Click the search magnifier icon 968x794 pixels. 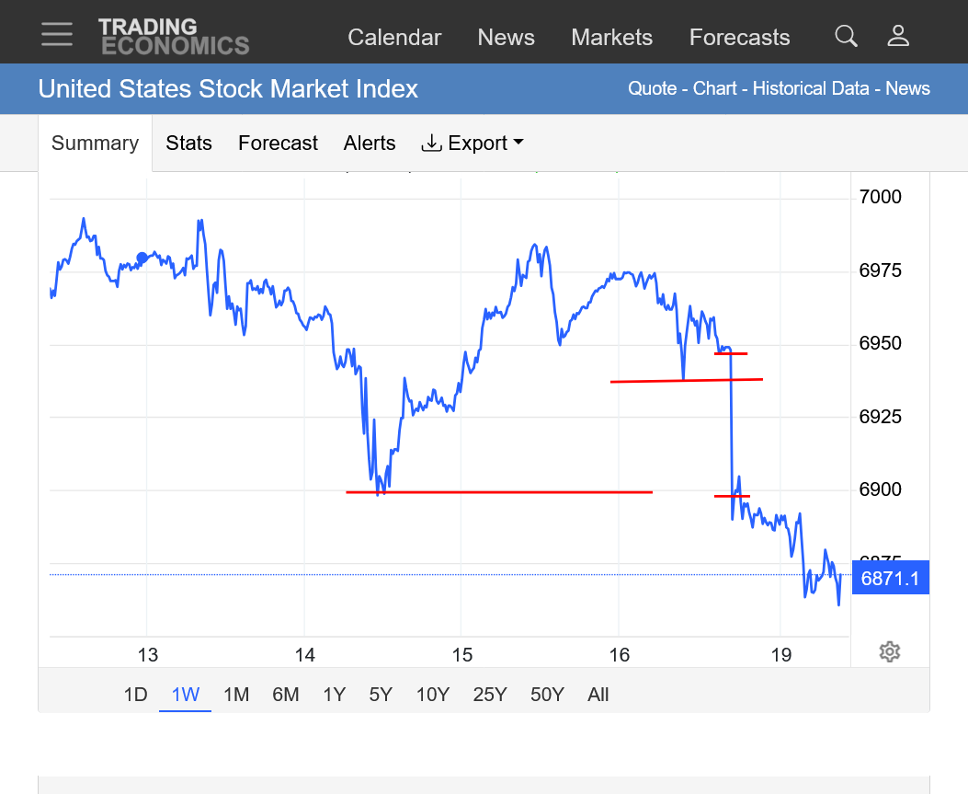click(x=846, y=37)
